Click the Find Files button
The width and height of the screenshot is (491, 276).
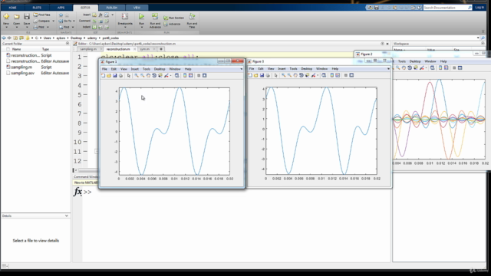tap(41, 15)
